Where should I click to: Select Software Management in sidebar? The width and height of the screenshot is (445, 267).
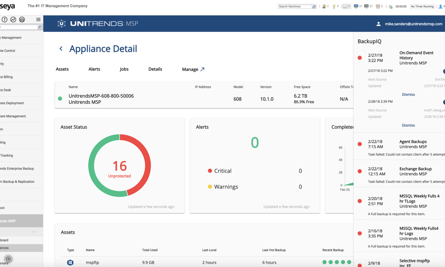tap(22, 116)
